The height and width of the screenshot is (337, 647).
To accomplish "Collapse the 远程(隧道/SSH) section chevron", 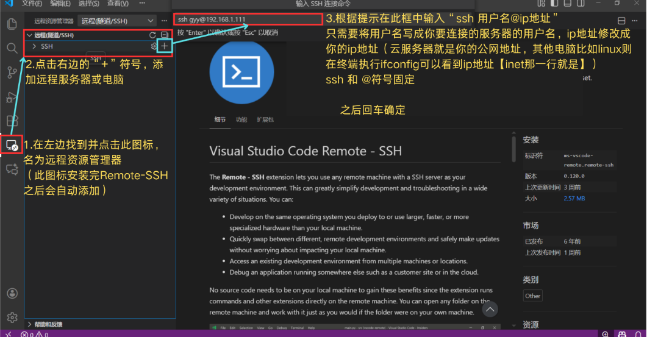I will [x=29, y=35].
